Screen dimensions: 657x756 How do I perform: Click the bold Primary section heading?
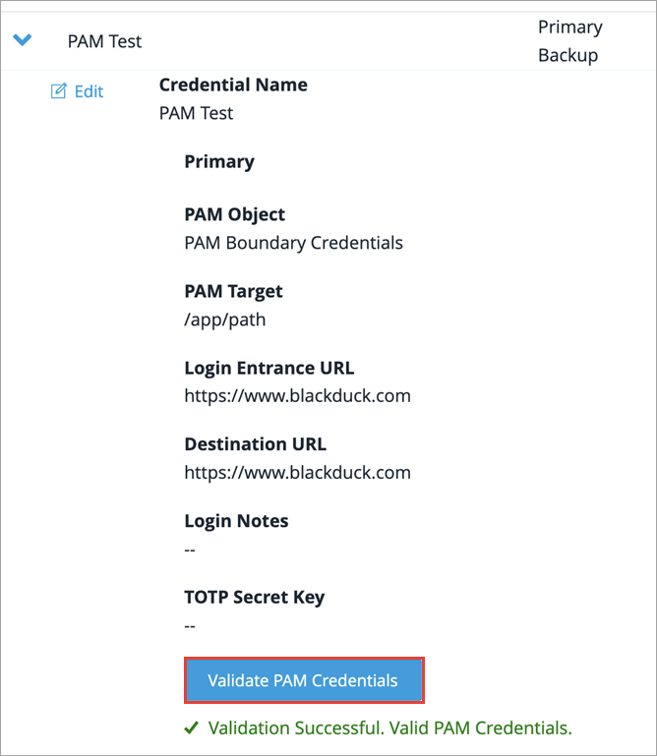[x=219, y=161]
